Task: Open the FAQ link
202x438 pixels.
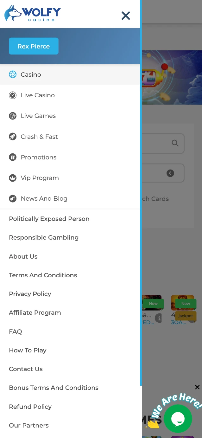Action: [x=16, y=332]
